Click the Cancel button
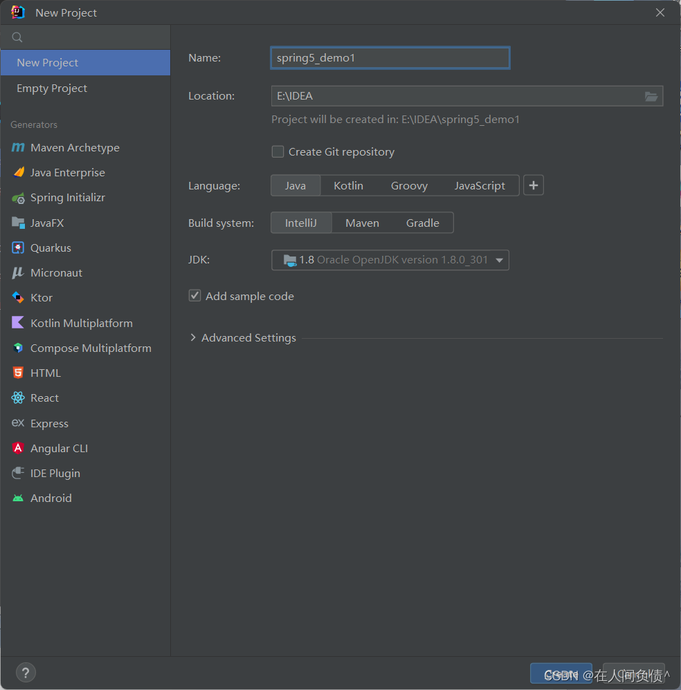Screen dimensions: 681x690 [x=633, y=673]
